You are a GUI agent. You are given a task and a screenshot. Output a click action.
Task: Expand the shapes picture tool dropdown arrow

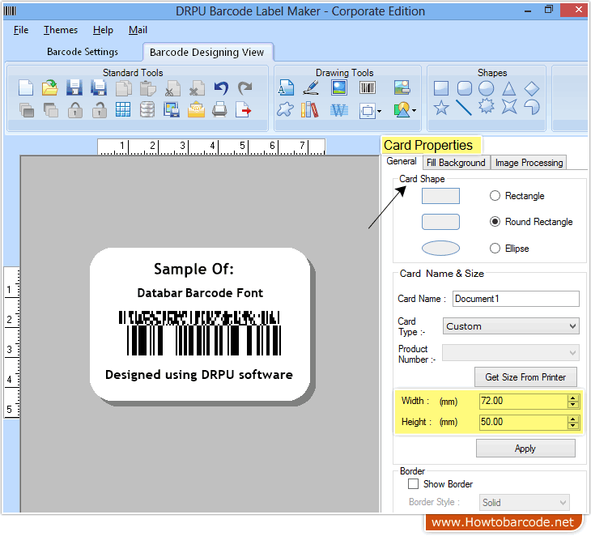[x=415, y=110]
